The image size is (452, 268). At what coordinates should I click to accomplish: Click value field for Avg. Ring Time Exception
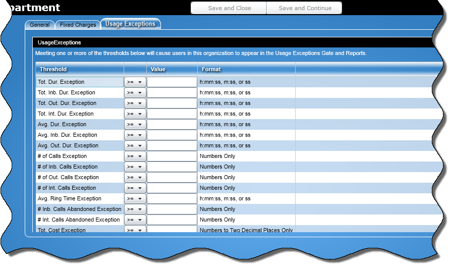point(172,199)
